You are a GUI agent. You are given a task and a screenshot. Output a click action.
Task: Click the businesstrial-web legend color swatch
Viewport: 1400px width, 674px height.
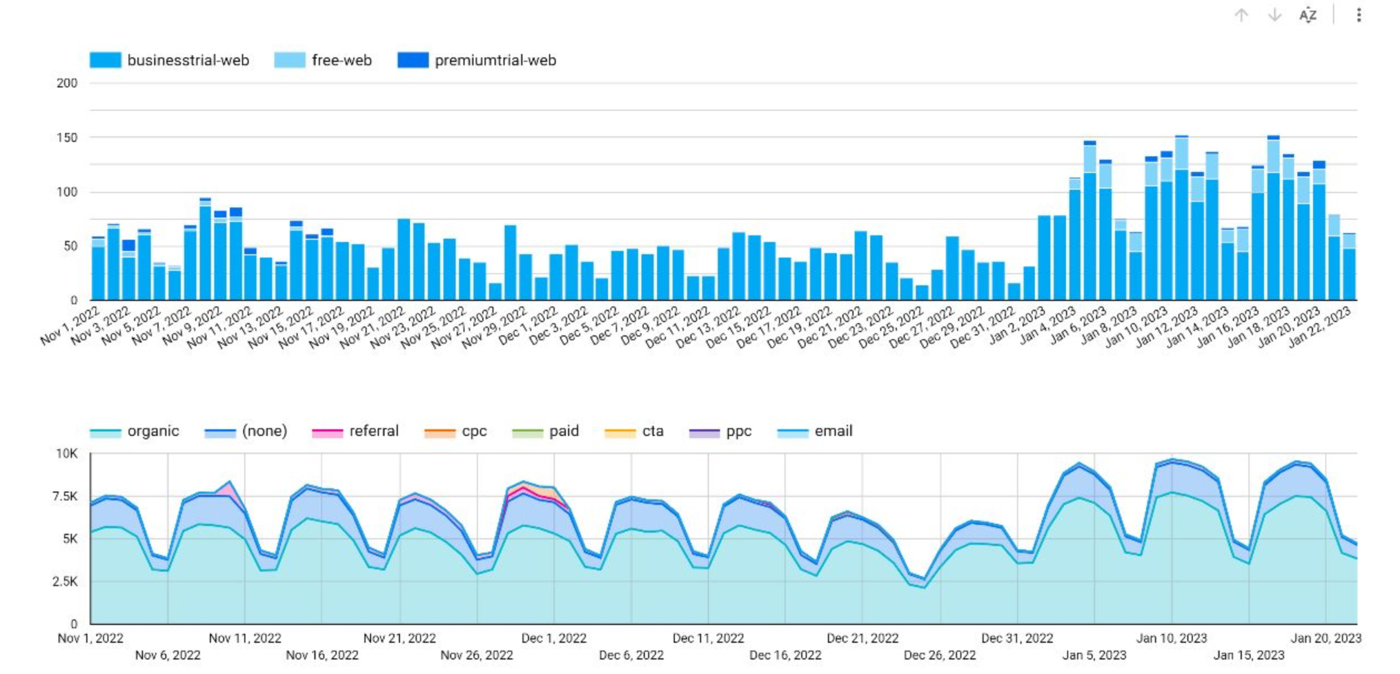point(105,60)
